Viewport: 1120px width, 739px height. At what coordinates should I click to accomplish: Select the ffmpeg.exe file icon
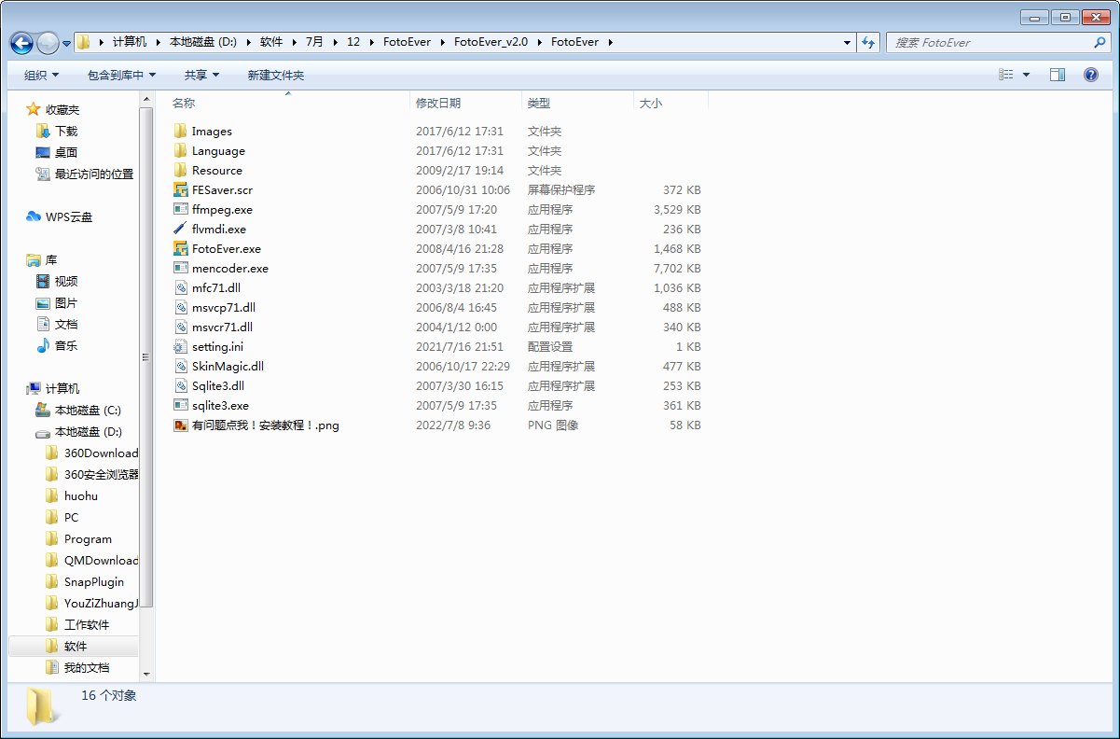click(x=181, y=209)
